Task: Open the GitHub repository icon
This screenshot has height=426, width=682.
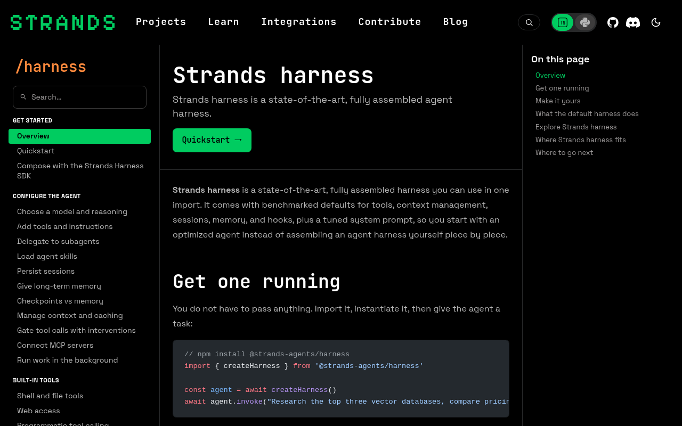Action: [613, 22]
